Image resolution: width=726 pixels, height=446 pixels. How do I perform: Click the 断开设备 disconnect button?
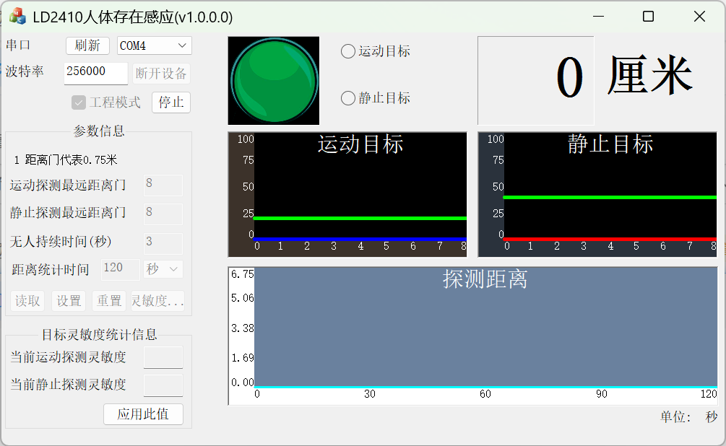[161, 74]
